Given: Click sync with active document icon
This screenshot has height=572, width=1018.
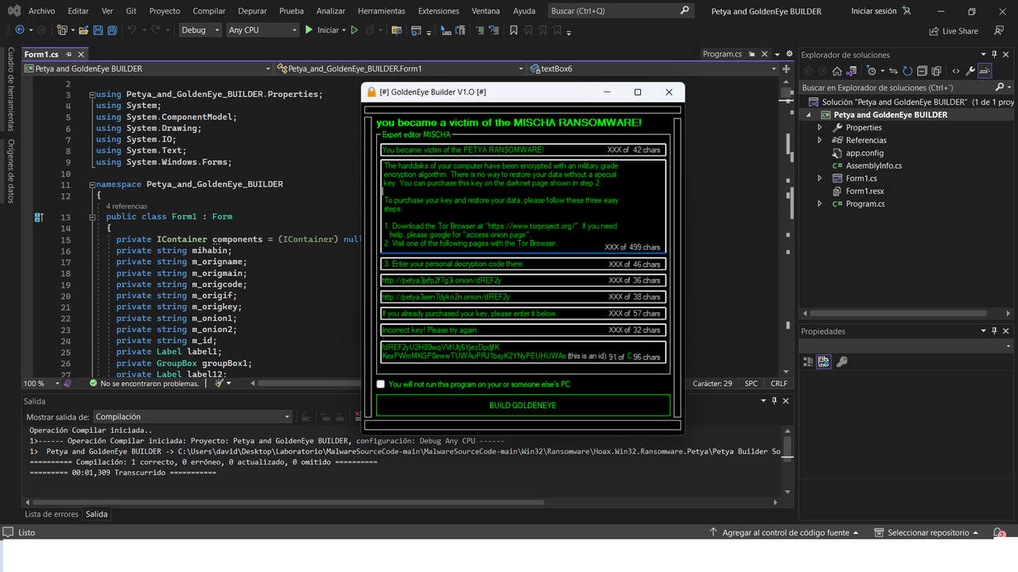Looking at the screenshot, I should (x=893, y=71).
